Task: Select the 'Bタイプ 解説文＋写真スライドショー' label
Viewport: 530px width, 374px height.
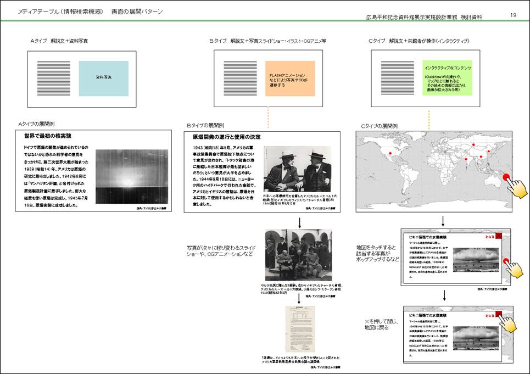Action: point(267,41)
